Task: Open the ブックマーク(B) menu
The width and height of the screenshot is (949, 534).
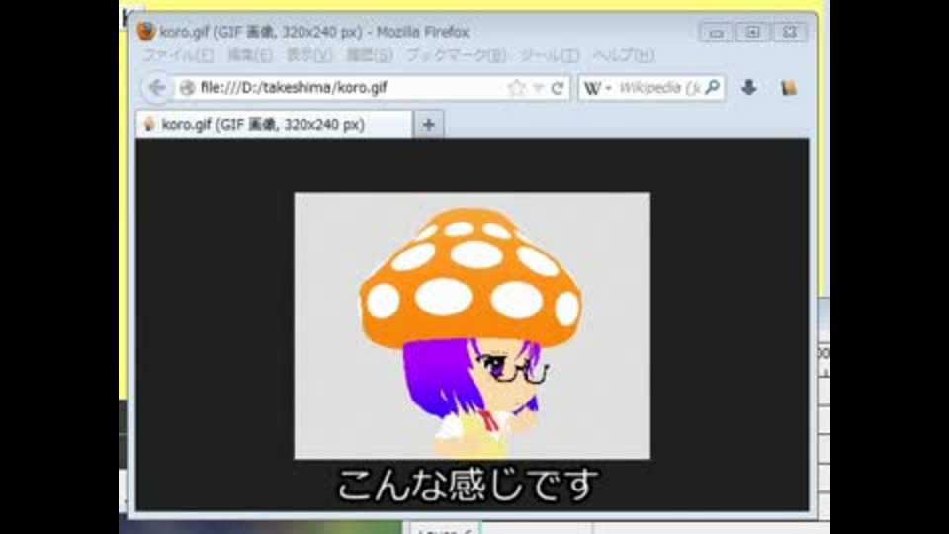Action: pyautogui.click(x=457, y=55)
